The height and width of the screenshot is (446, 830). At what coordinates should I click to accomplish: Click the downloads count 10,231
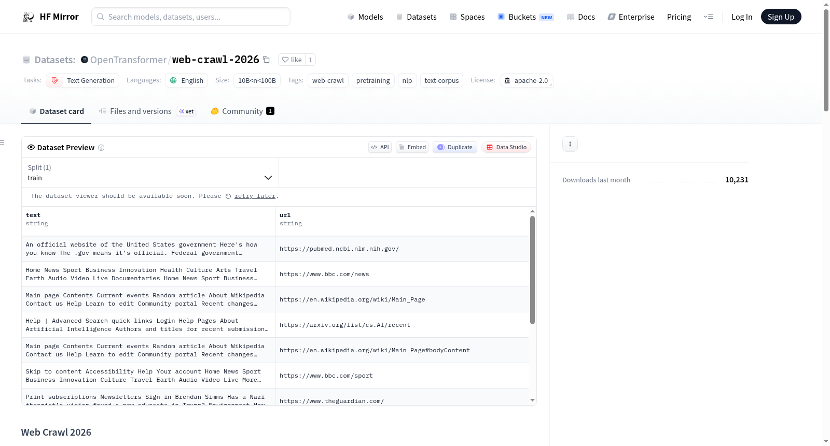[737, 180]
